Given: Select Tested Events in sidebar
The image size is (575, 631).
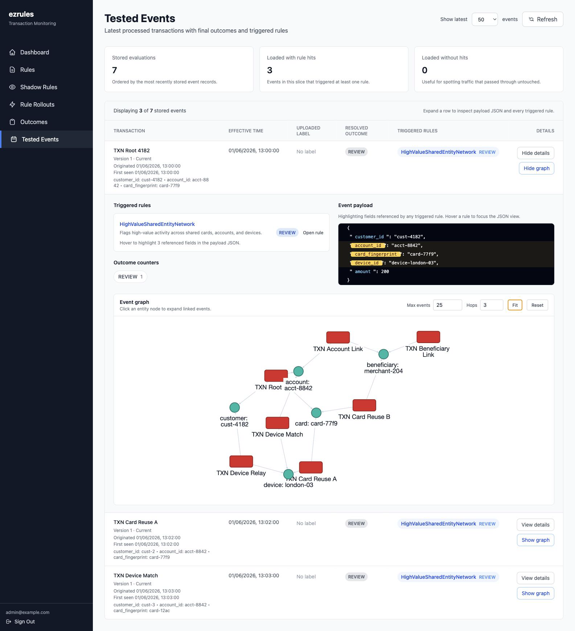Looking at the screenshot, I should pyautogui.click(x=46, y=139).
